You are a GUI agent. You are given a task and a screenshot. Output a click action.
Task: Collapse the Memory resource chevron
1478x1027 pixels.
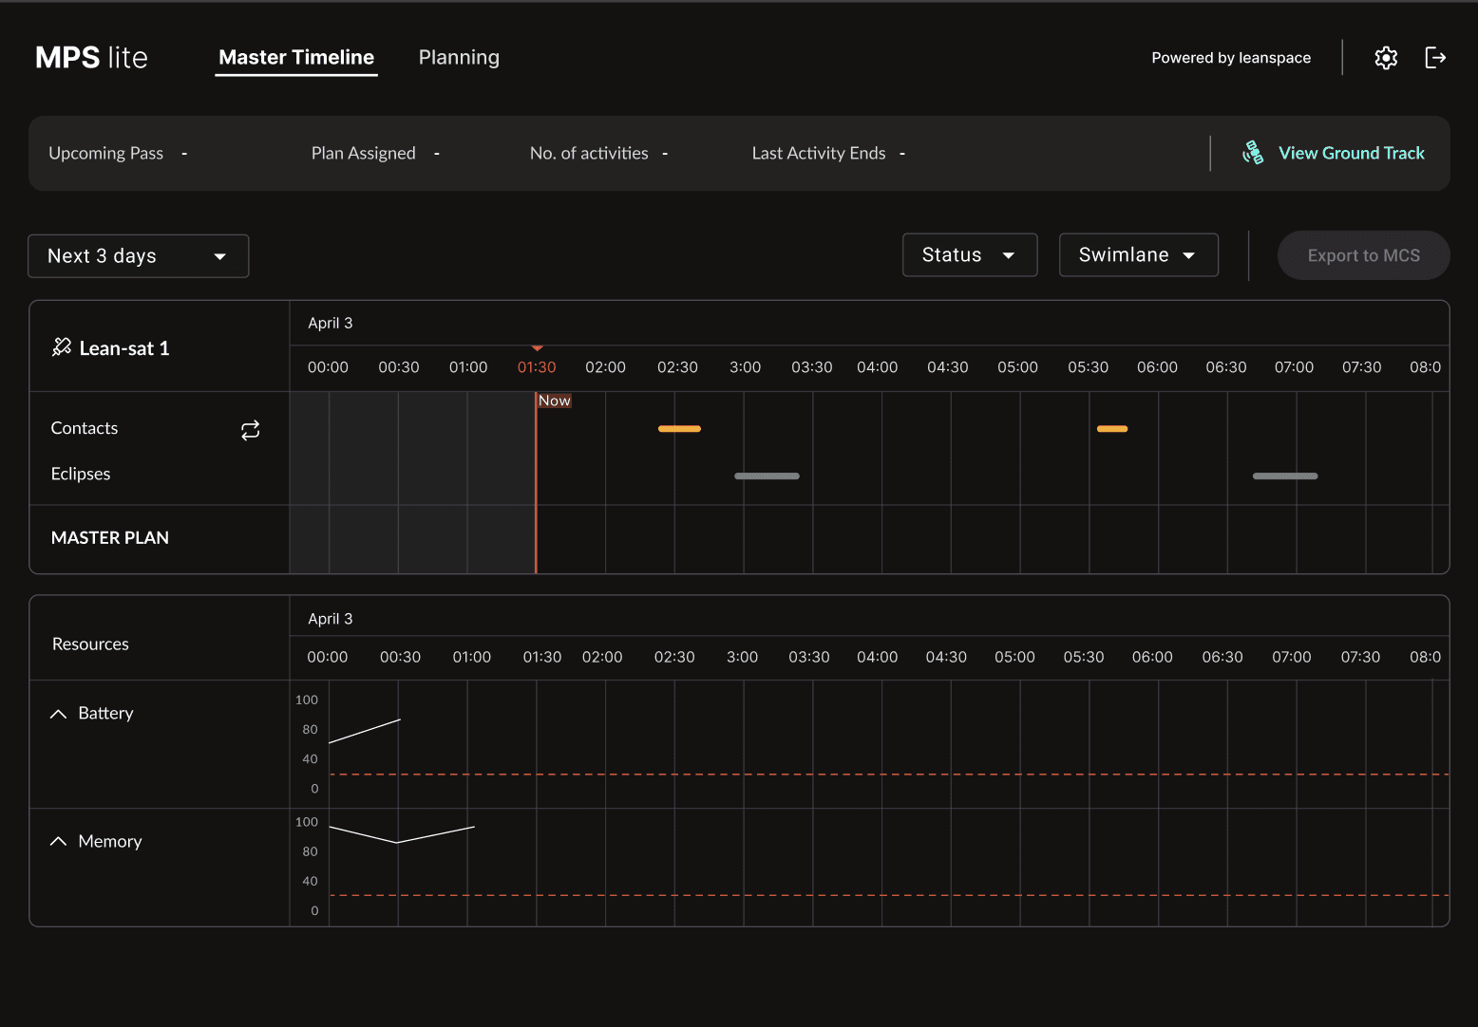coord(58,841)
